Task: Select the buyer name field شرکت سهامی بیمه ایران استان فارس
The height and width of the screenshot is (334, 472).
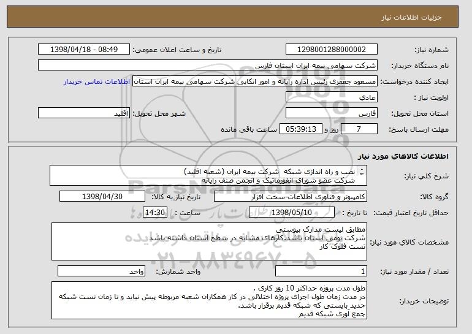Action: click(208, 66)
